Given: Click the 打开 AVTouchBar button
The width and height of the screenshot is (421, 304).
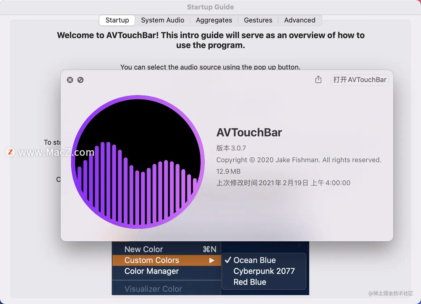Looking at the screenshot, I should pos(360,80).
